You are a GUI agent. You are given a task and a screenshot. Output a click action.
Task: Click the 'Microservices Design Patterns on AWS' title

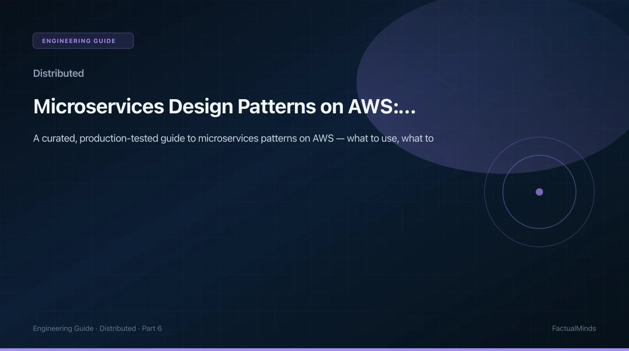click(x=224, y=106)
